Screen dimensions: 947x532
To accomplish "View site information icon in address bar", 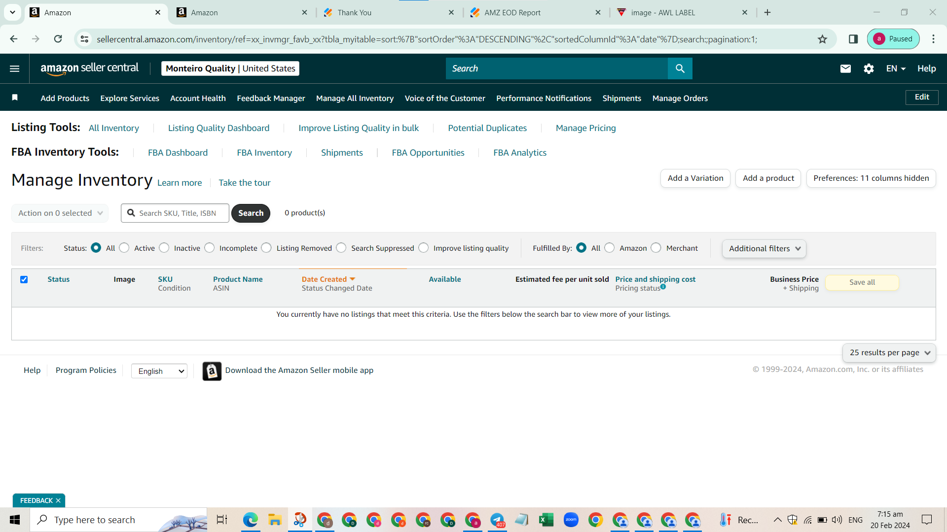I will click(85, 39).
